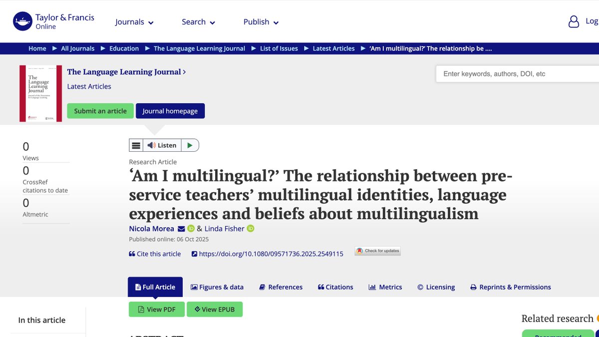Image resolution: width=599 pixels, height=337 pixels.
Task: Switch to the Citations tab
Action: (335, 287)
